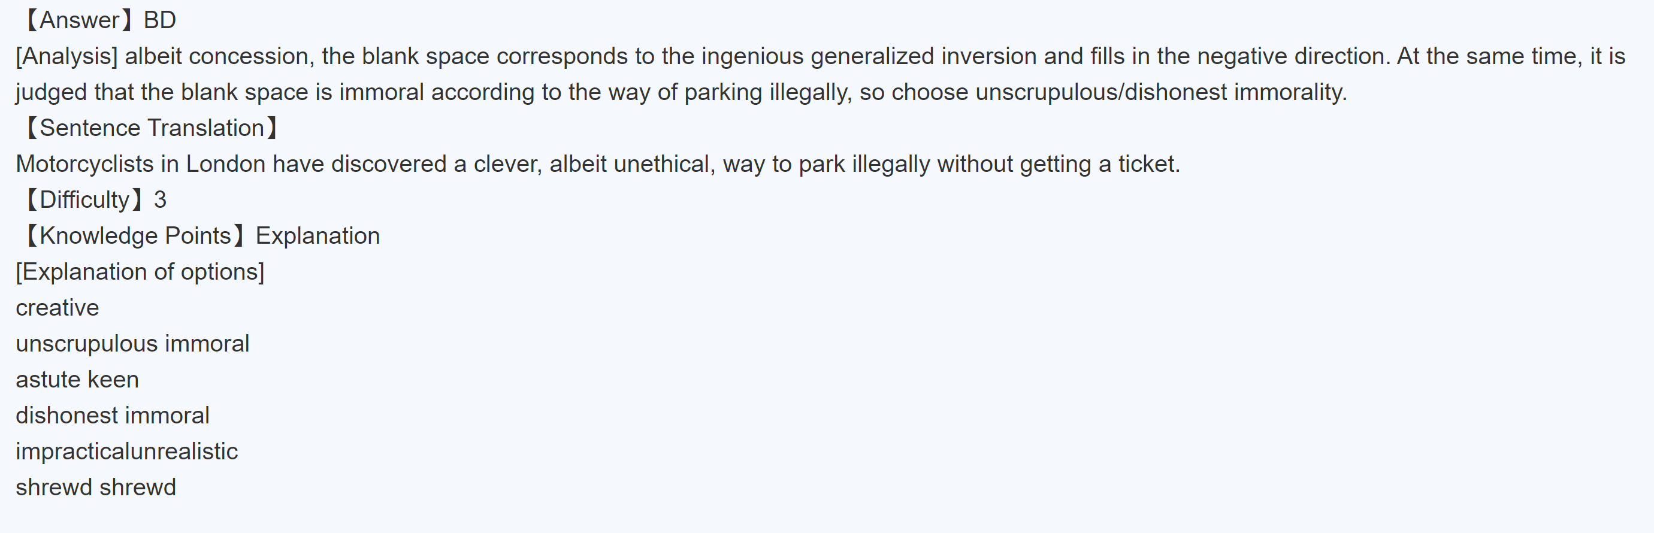This screenshot has width=1654, height=533.
Task: Click "without getting a ticket" phrase
Action: click(1058, 165)
